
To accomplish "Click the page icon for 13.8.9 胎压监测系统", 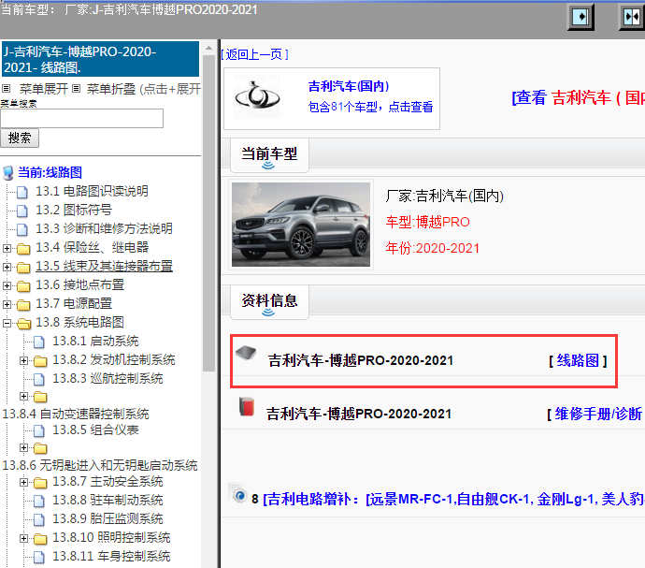I will pos(39,519).
